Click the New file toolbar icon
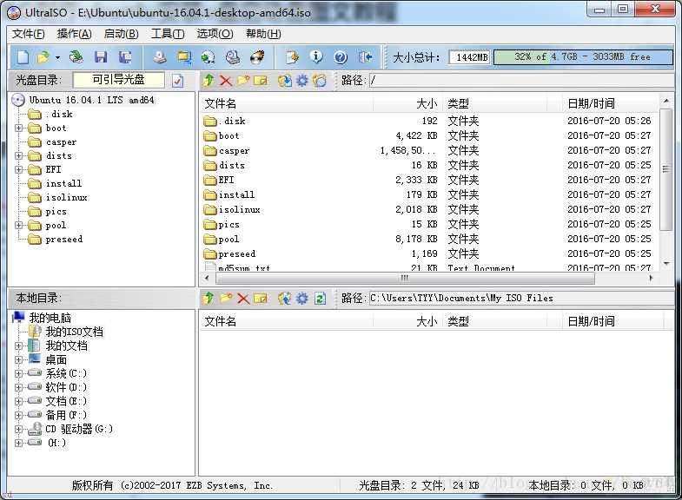Viewport: 682px width, 500px height. click(23, 57)
